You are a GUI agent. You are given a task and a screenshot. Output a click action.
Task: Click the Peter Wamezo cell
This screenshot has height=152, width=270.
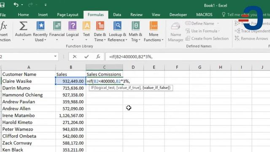29,129
